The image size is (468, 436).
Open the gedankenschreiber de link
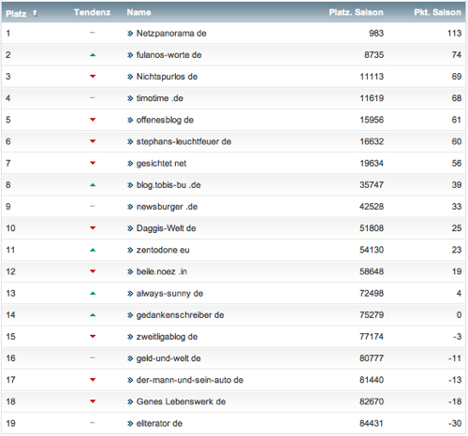click(180, 315)
